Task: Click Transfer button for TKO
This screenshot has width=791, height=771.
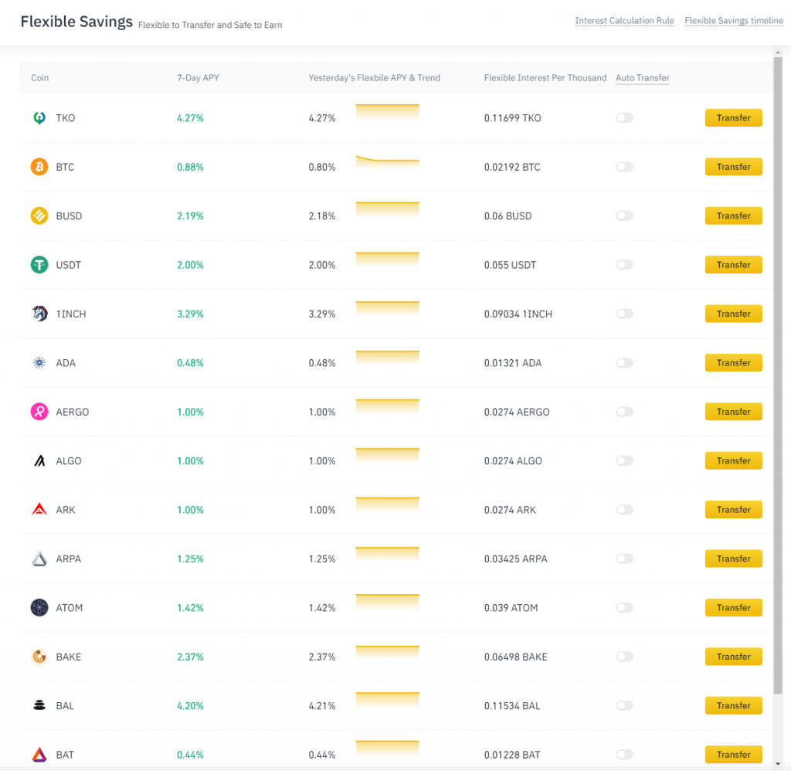Action: 734,118
